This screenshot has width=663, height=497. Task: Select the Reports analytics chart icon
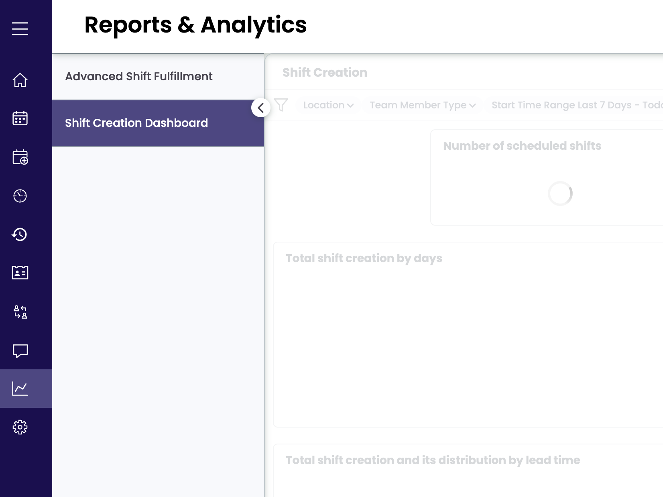click(20, 389)
